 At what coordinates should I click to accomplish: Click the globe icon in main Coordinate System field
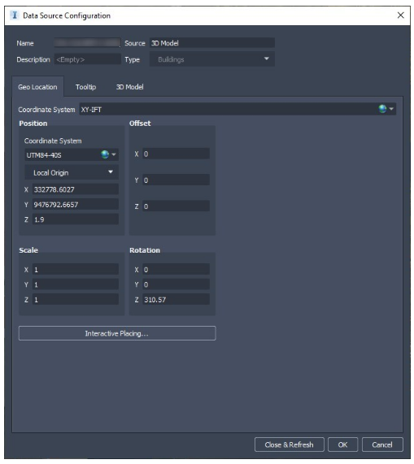tap(382, 109)
